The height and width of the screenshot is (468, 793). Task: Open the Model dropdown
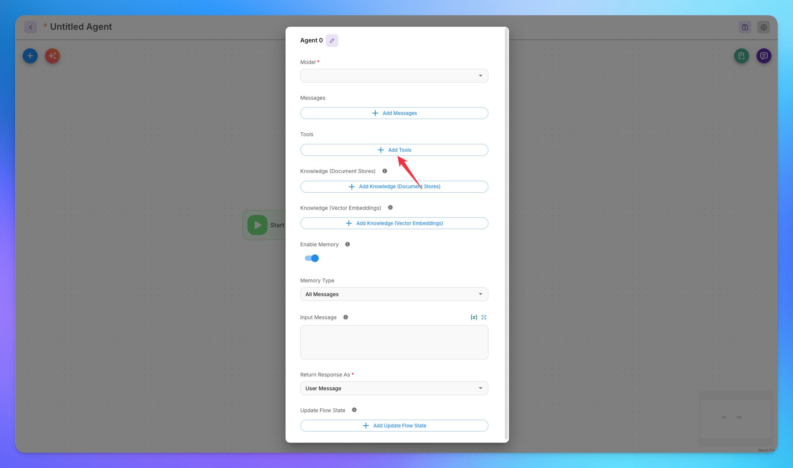pyautogui.click(x=394, y=76)
